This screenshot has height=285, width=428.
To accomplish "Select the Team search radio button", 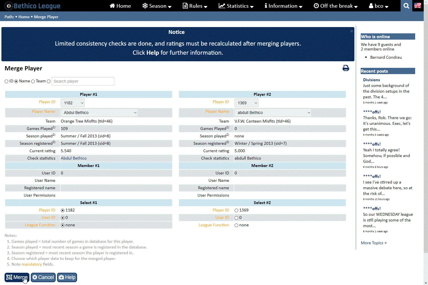I will (33, 82).
